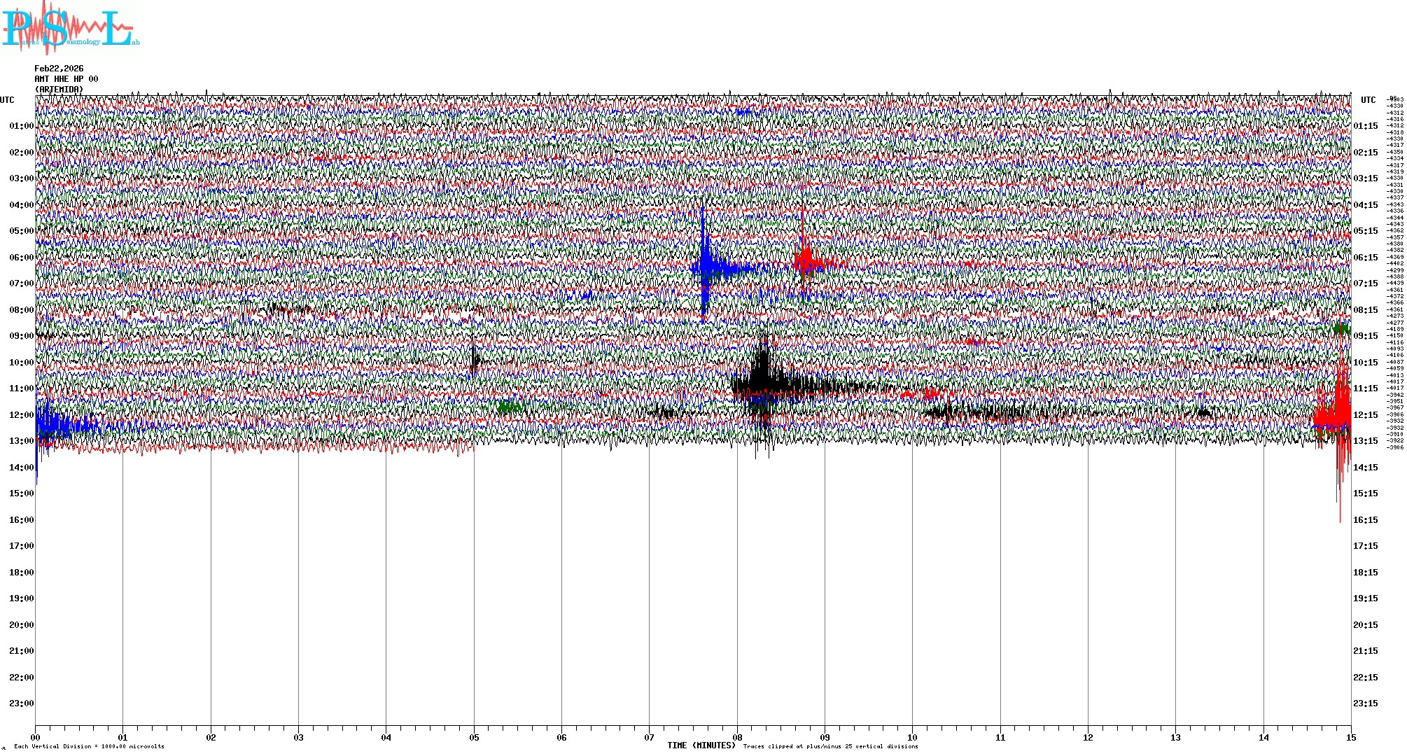Click the UTC label at top left

tap(7, 100)
